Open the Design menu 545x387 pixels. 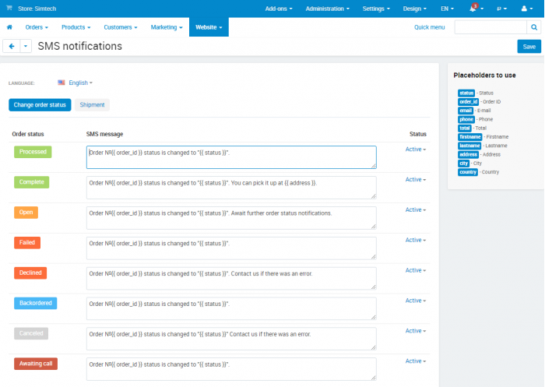[x=415, y=9]
